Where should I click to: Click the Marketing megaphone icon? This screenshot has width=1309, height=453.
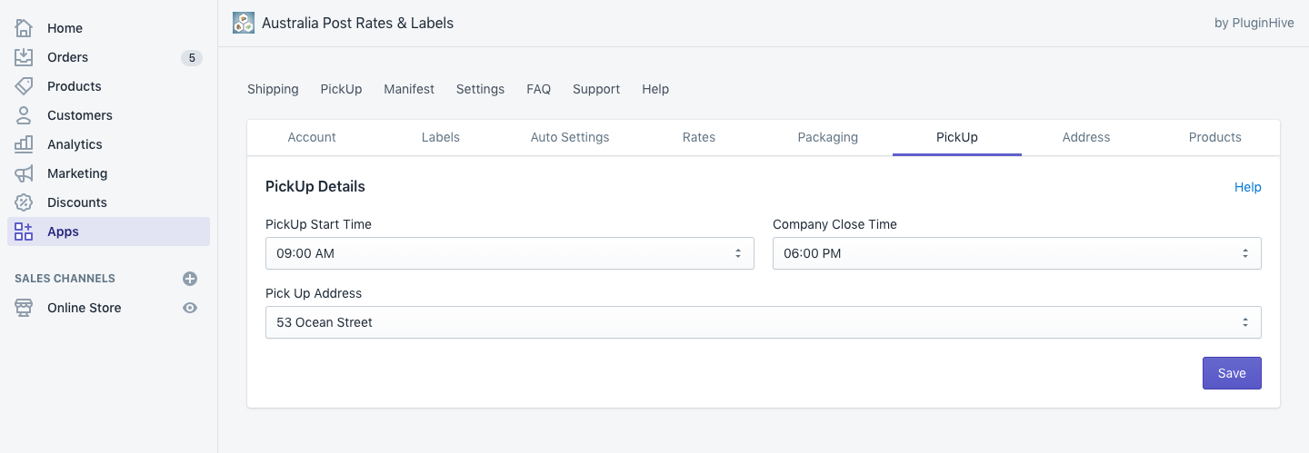tap(24, 173)
